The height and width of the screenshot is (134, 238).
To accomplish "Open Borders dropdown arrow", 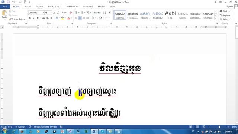I will [109, 18].
